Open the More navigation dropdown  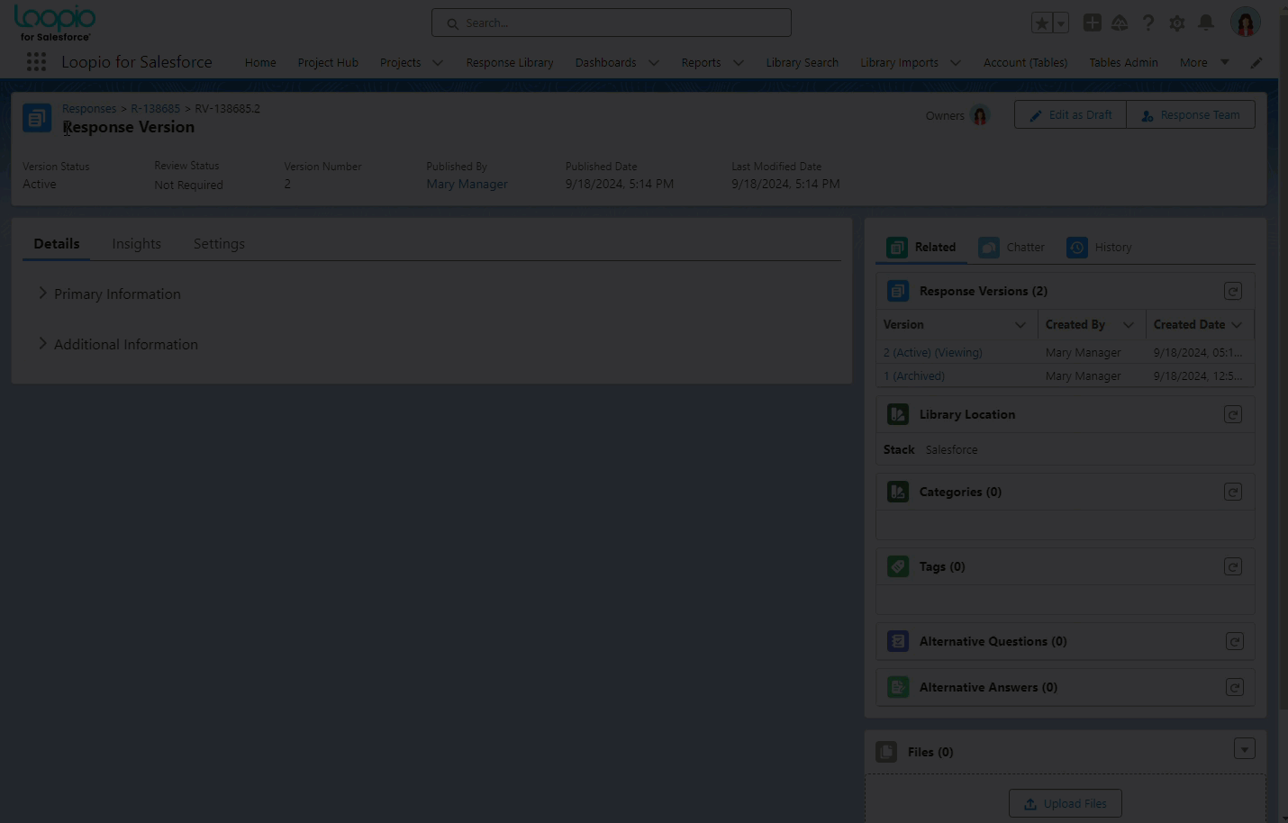(1204, 62)
